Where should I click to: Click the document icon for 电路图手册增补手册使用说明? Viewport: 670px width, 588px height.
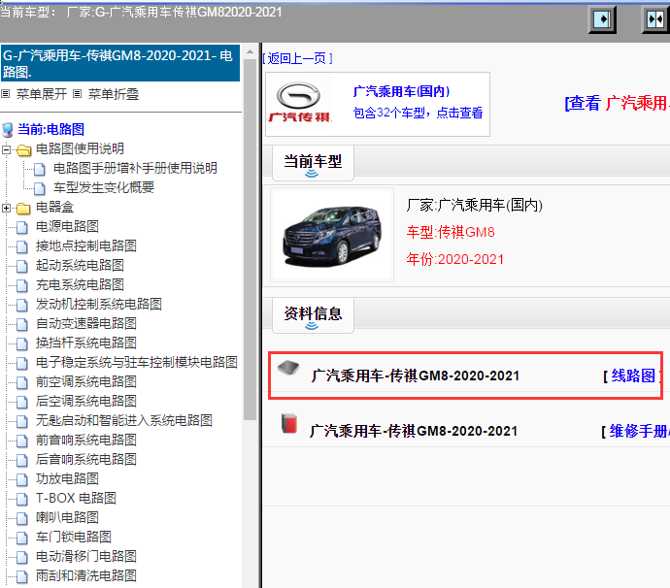click(39, 169)
